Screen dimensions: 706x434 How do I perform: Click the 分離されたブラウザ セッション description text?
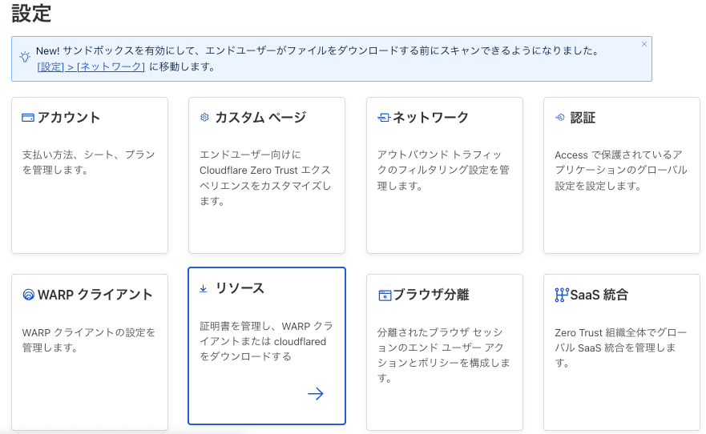pyautogui.click(x=443, y=356)
